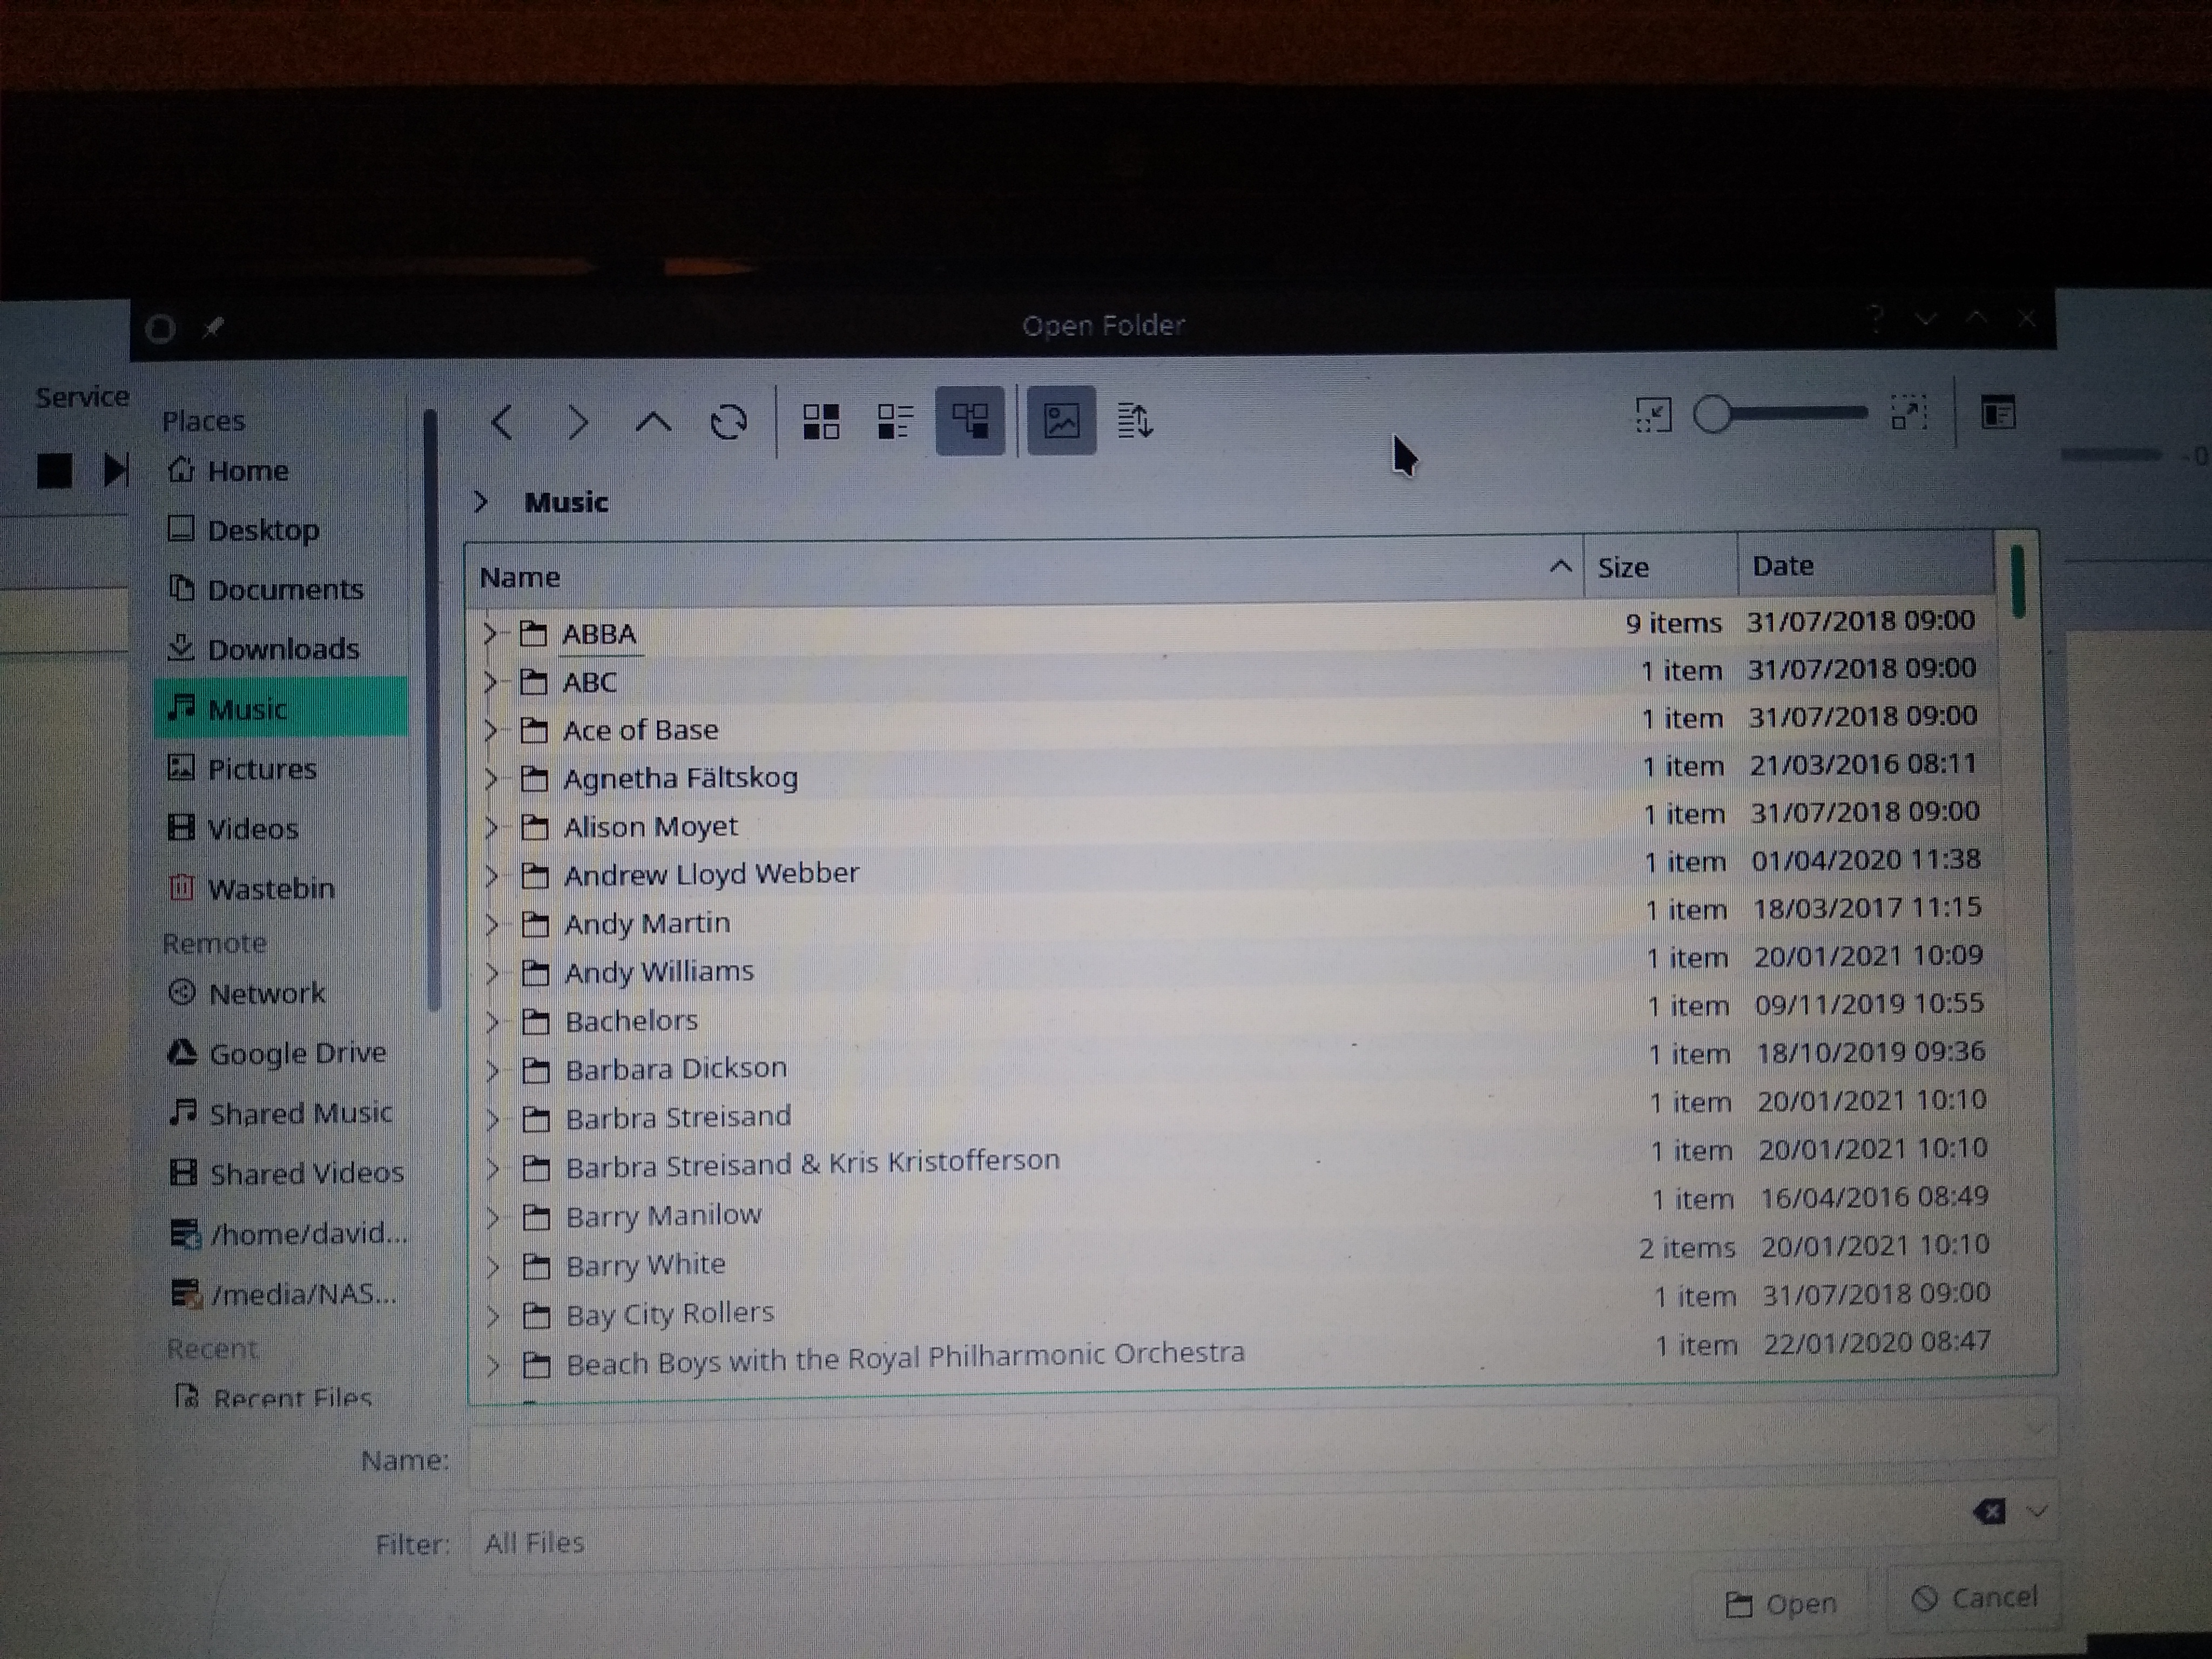Expand the Alison Moyet folder
Image resolution: width=2212 pixels, height=1659 pixels.
pos(491,827)
